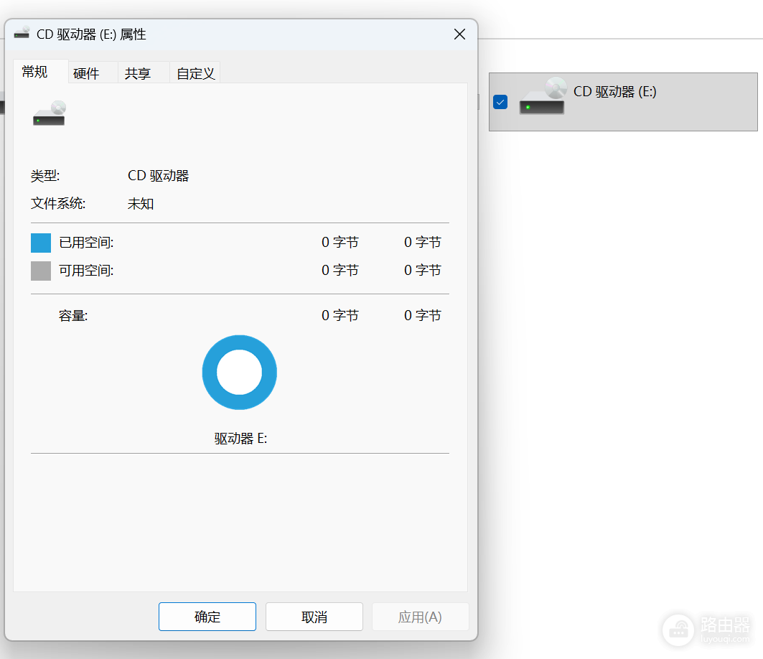Click the gray 可用空间 color swatch
Image resolution: width=763 pixels, height=659 pixels.
point(41,271)
